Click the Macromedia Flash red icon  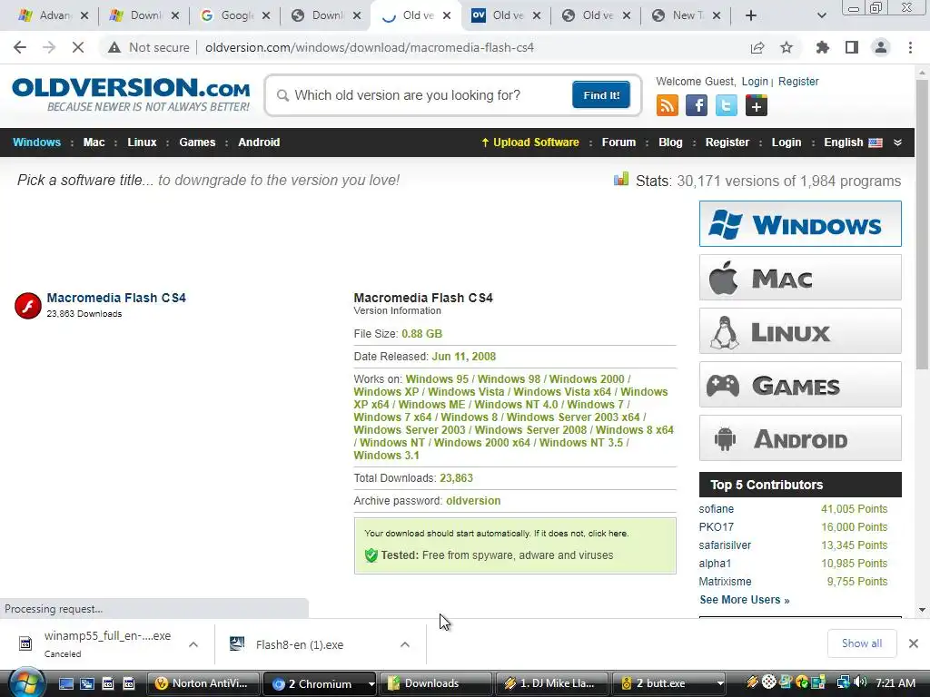tap(28, 306)
